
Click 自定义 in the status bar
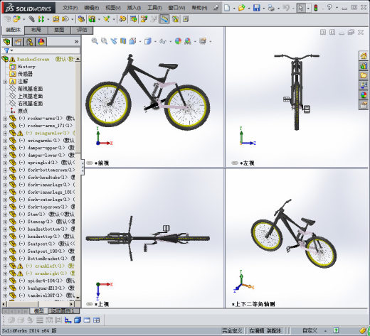310,330
